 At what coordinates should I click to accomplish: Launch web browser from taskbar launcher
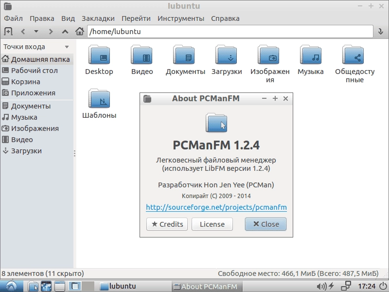click(x=46, y=286)
